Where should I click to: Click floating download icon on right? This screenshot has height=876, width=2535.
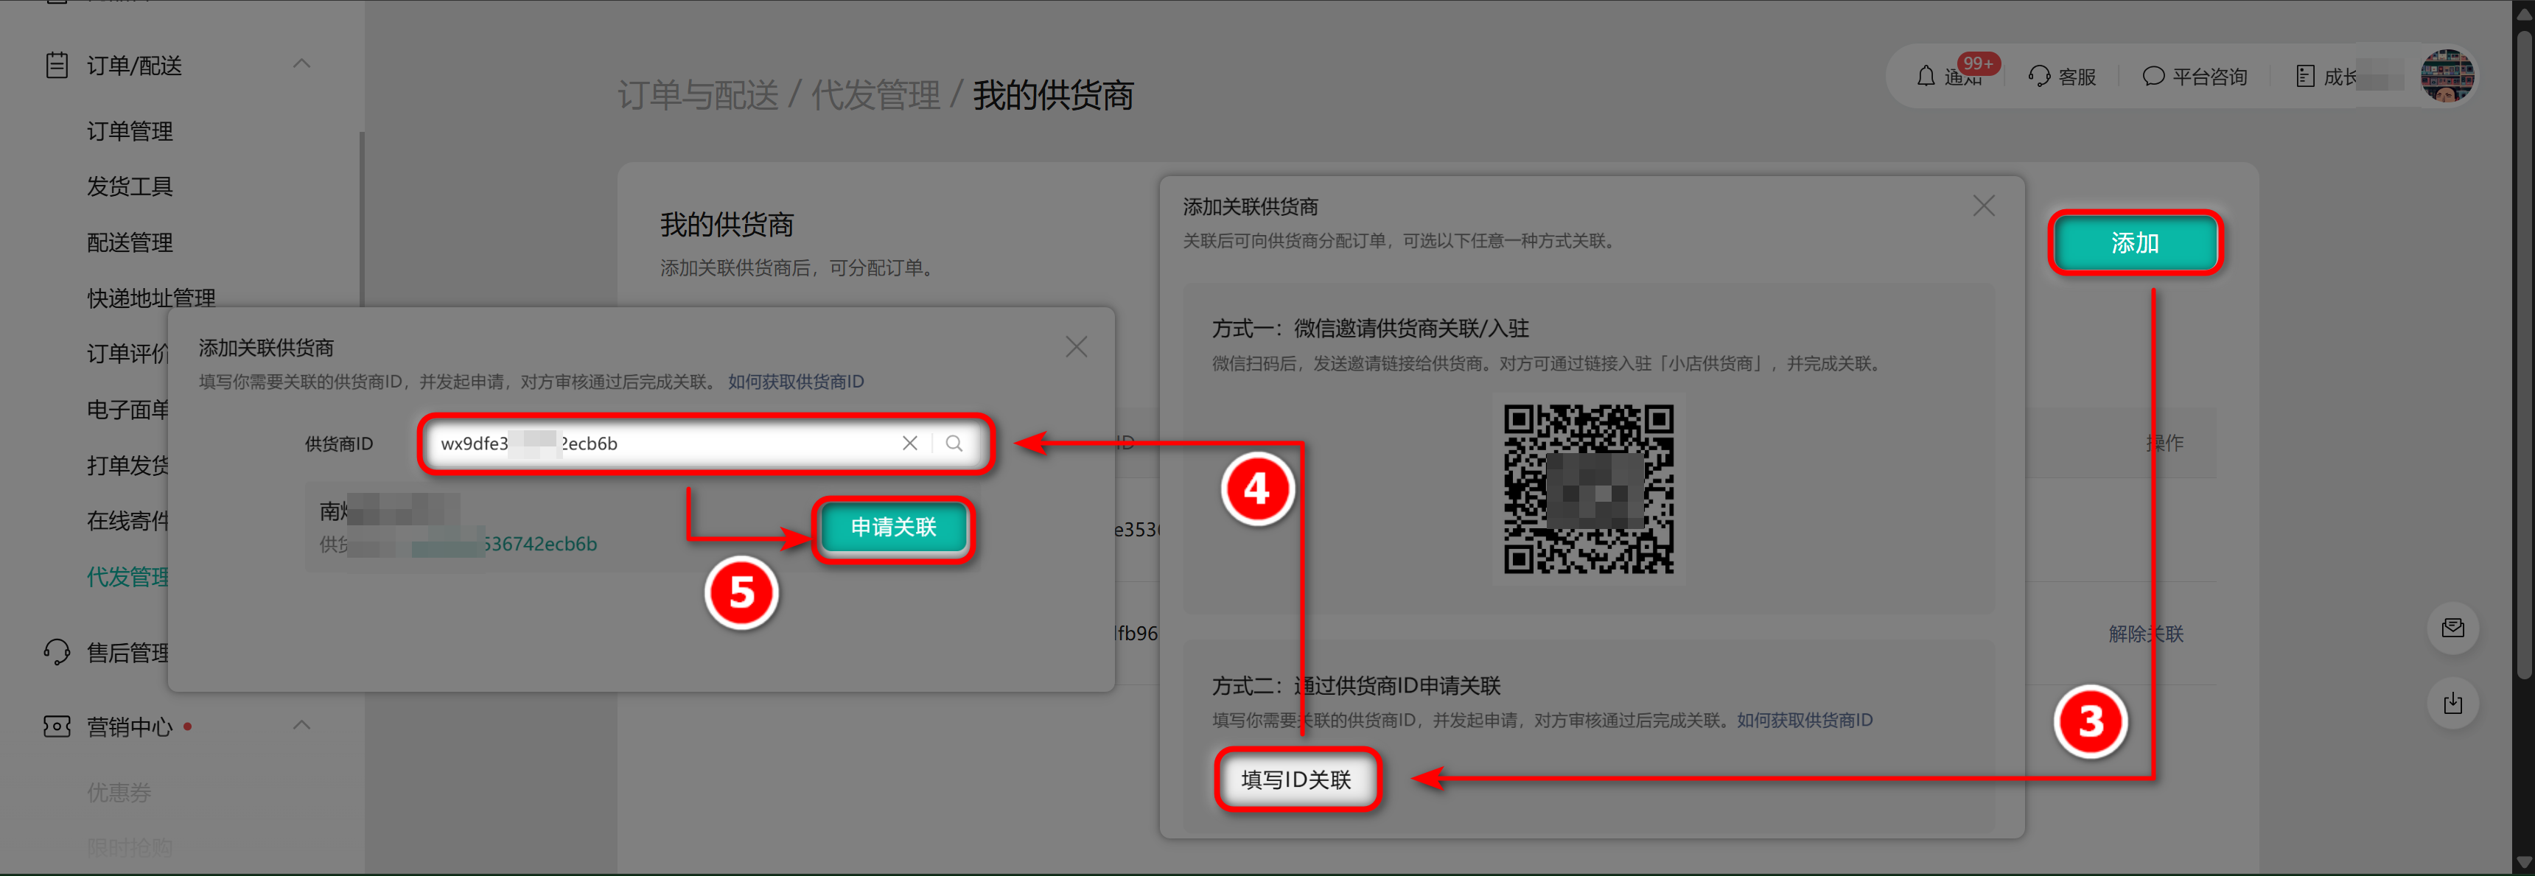coord(2452,703)
